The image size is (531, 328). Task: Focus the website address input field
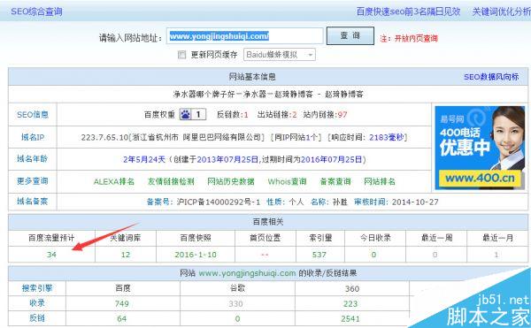(x=244, y=36)
